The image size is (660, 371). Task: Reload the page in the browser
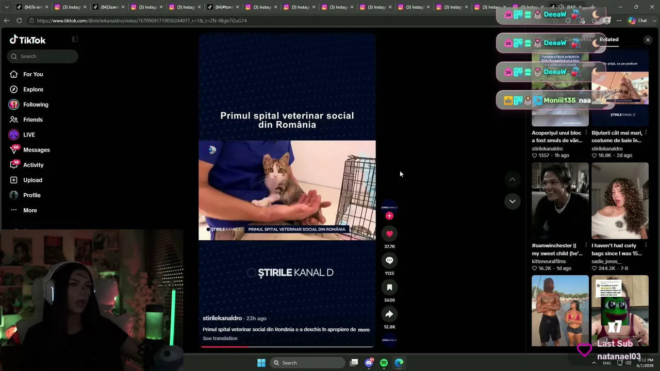coord(19,21)
